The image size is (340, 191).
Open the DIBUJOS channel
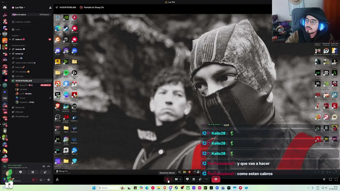[31, 67]
